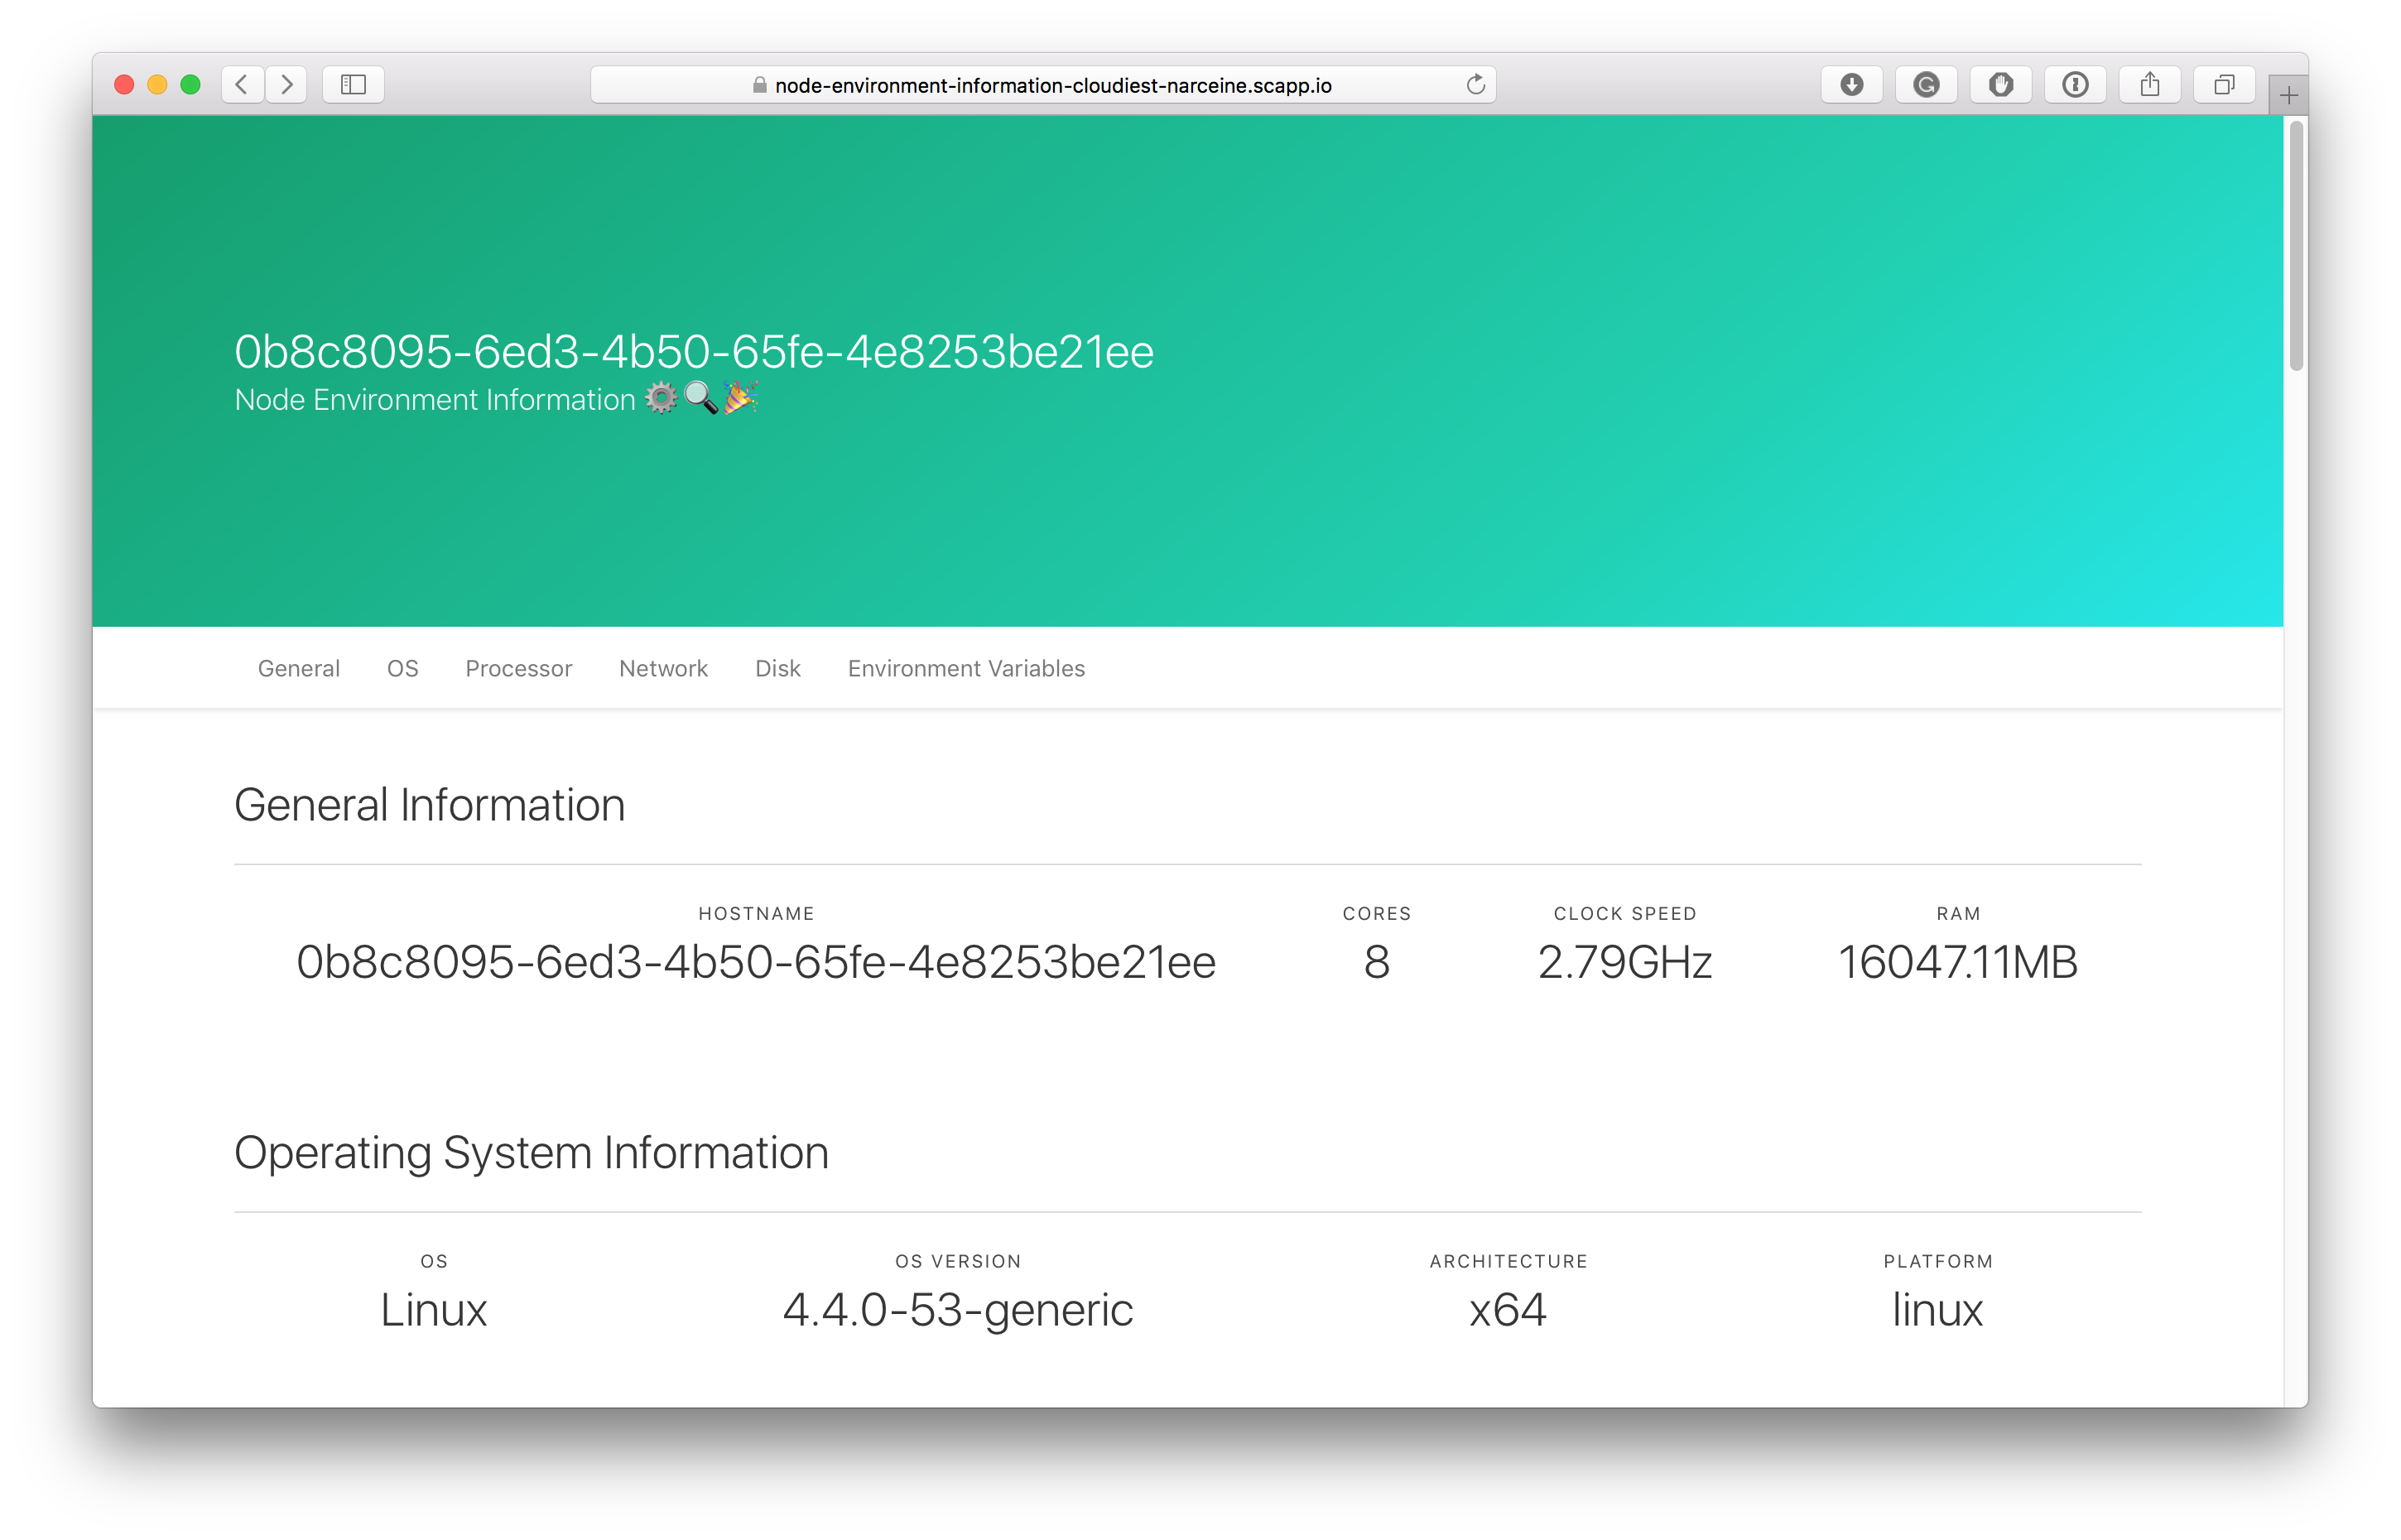The height and width of the screenshot is (1540, 2401).
Task: Open the Processor section link
Action: [518, 668]
